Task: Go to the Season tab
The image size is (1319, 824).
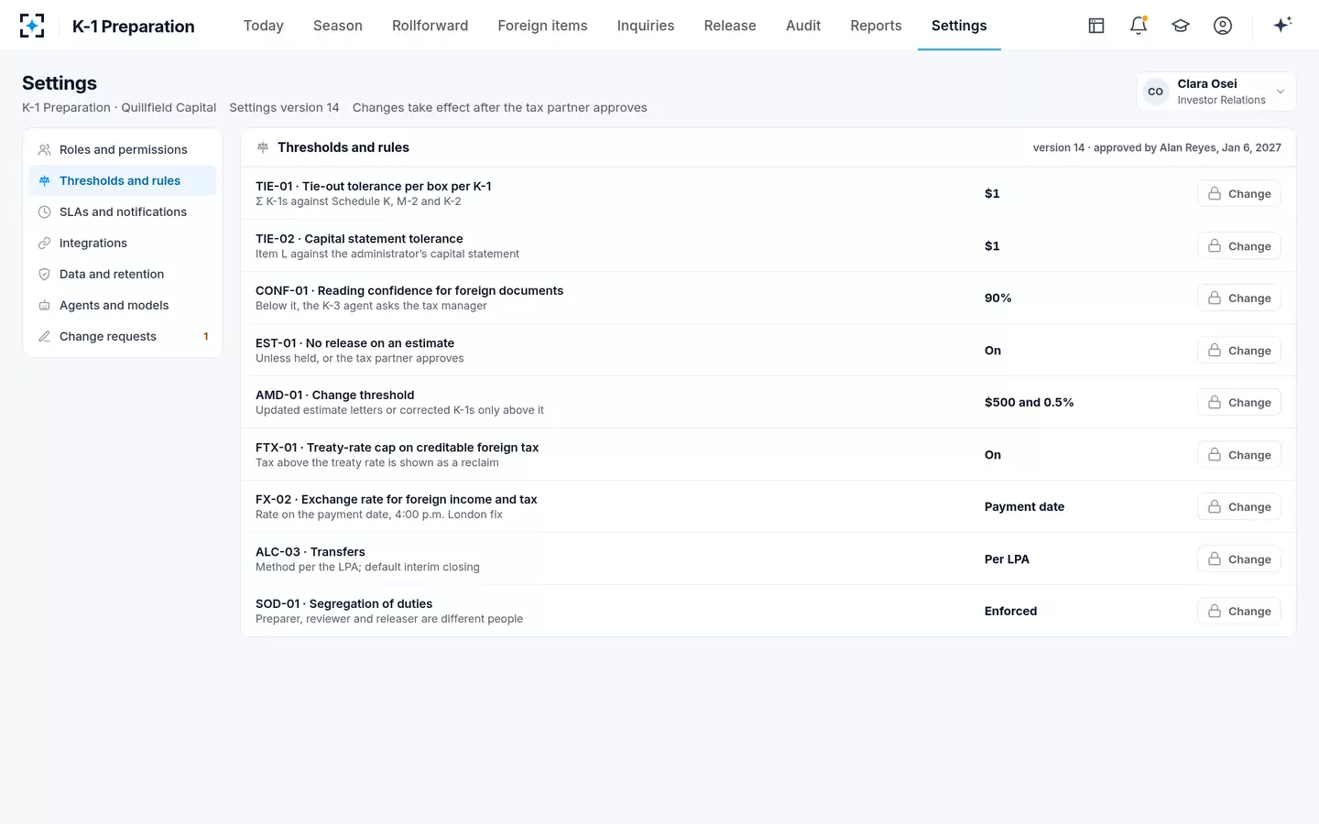Action: pos(338,26)
